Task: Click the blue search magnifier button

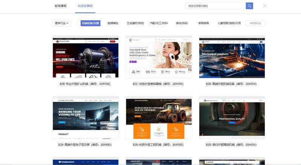Action: pos(249,6)
